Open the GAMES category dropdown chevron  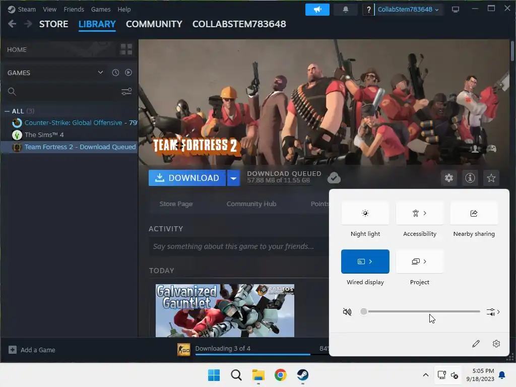pos(100,73)
